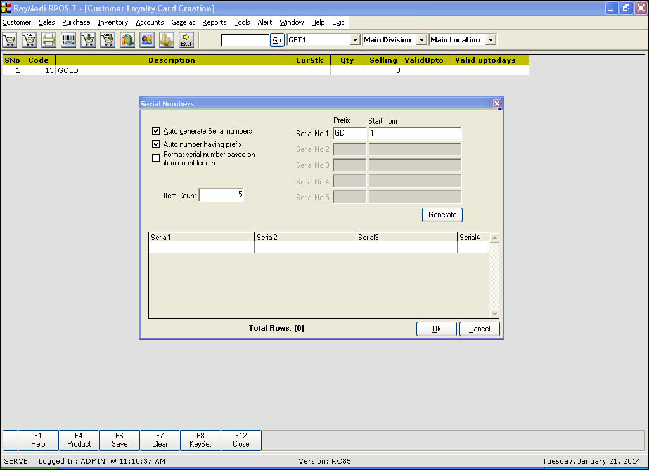This screenshot has height=470, width=649.
Task: Click the green wallet payment icon
Action: pos(127,40)
